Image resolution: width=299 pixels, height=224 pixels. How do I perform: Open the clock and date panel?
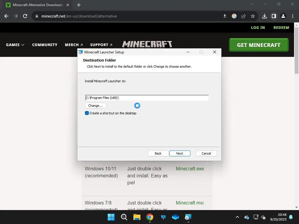[278, 217]
